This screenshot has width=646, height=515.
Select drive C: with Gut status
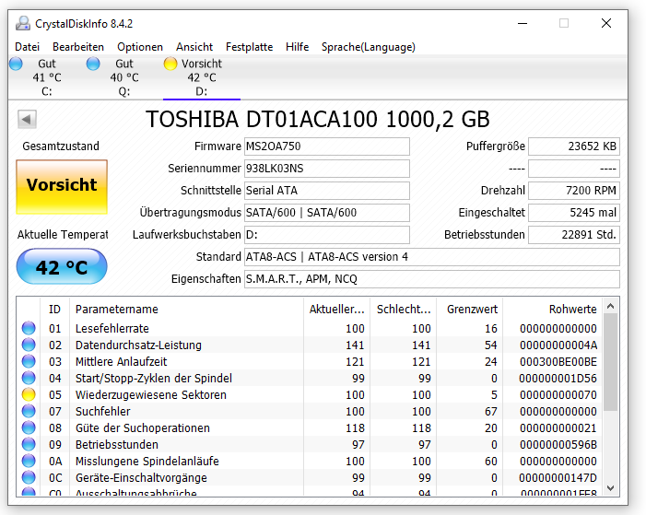(47, 77)
